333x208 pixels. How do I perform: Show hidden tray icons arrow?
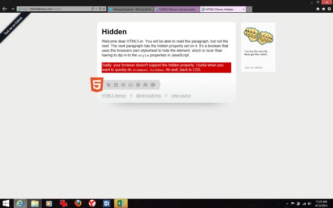287,204
